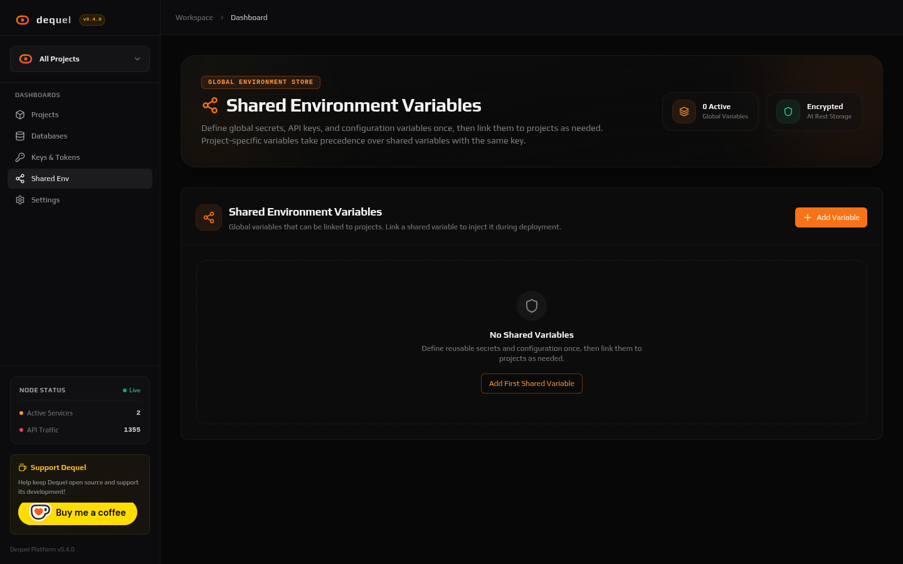
Task: Click the GLOBAL ENVIRONMENT STORE badge
Action: pos(261,82)
